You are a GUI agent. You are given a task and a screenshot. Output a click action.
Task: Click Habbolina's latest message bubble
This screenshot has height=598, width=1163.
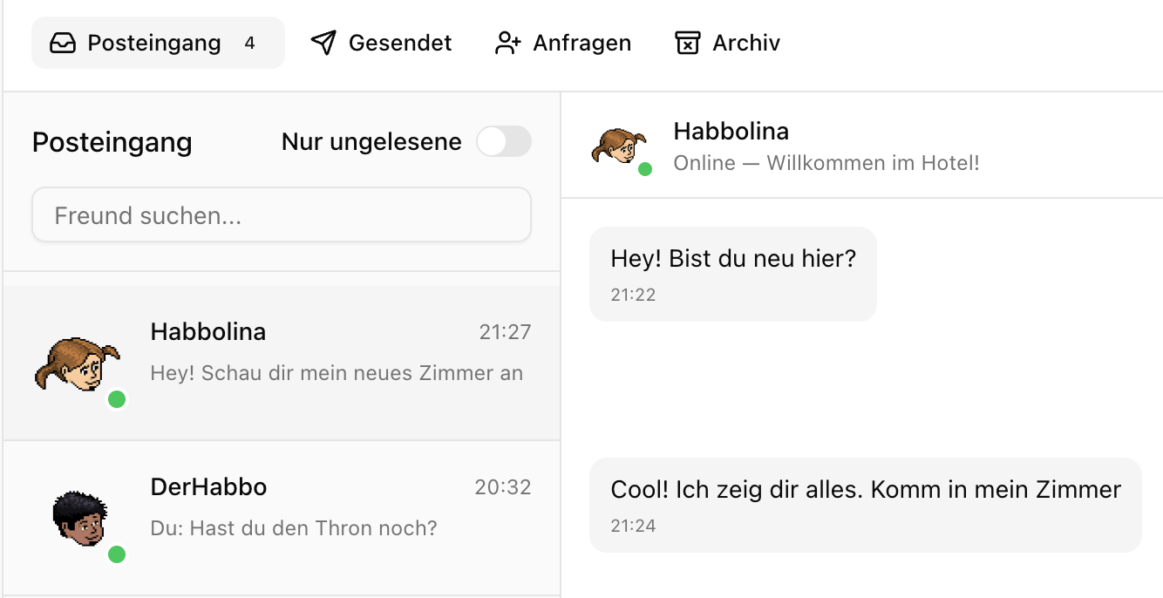[865, 504]
